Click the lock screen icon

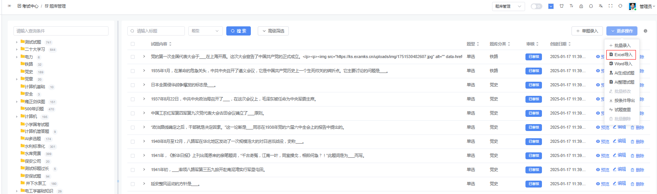pos(581,6)
